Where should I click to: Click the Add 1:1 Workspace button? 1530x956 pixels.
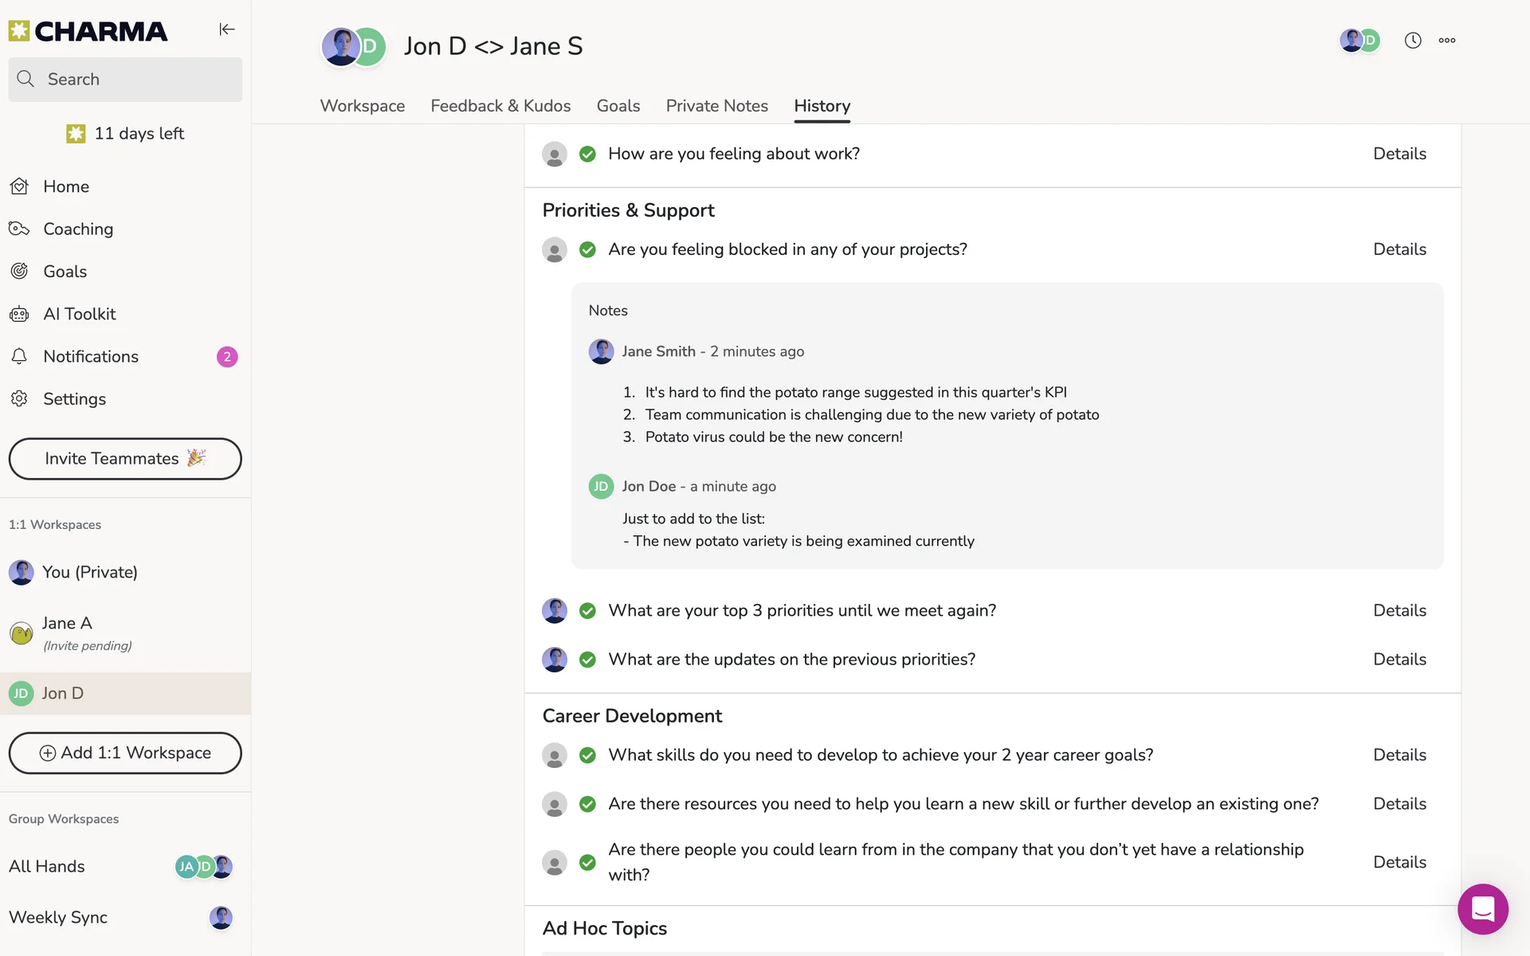click(x=125, y=753)
